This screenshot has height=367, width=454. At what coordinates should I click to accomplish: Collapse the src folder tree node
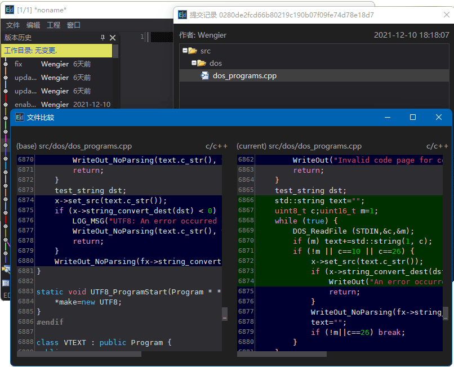click(184, 51)
